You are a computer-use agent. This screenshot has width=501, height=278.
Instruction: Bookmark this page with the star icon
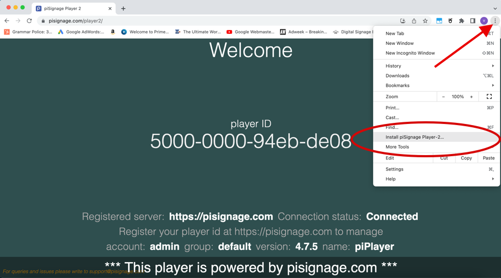click(425, 21)
